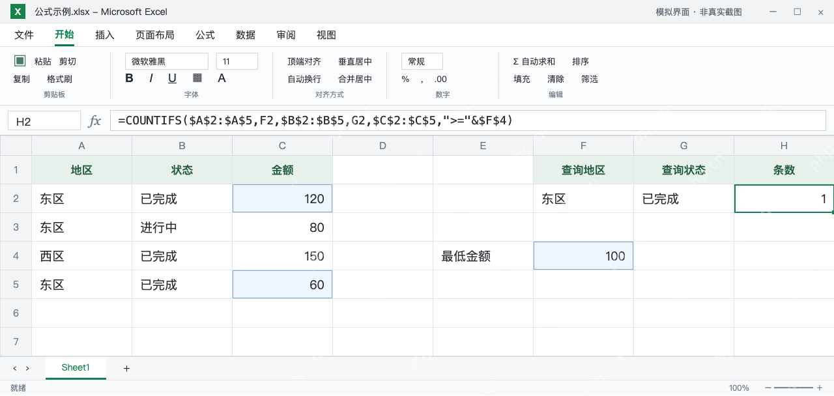
Task: Select header cell 条数
Action: pos(784,170)
